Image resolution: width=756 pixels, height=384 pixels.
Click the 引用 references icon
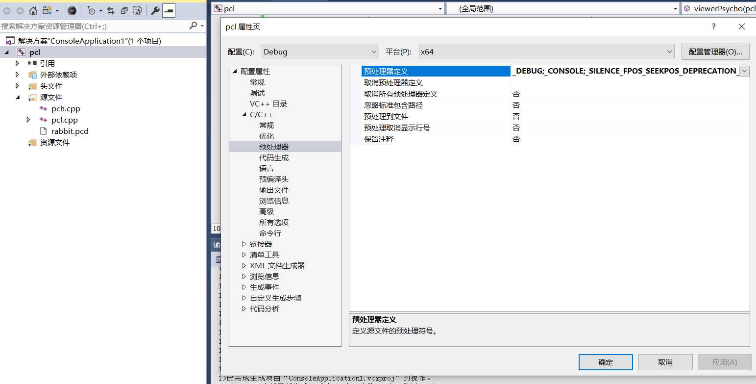pyautogui.click(x=32, y=63)
